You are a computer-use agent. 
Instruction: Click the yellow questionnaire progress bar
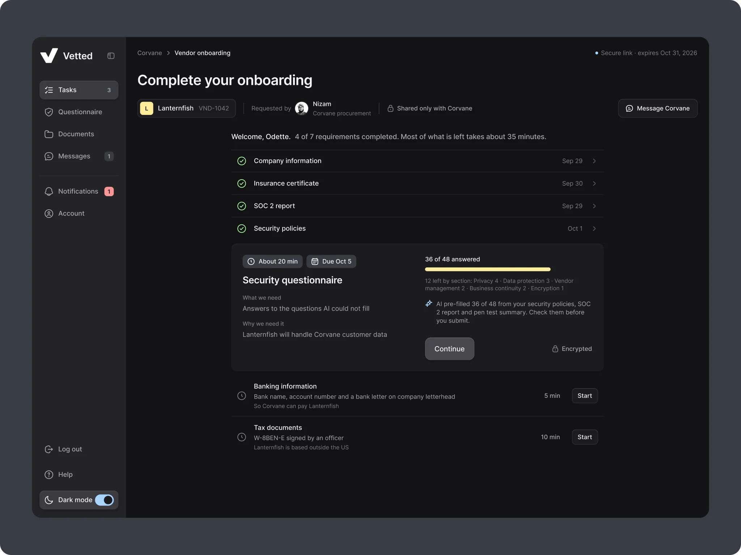(488, 269)
